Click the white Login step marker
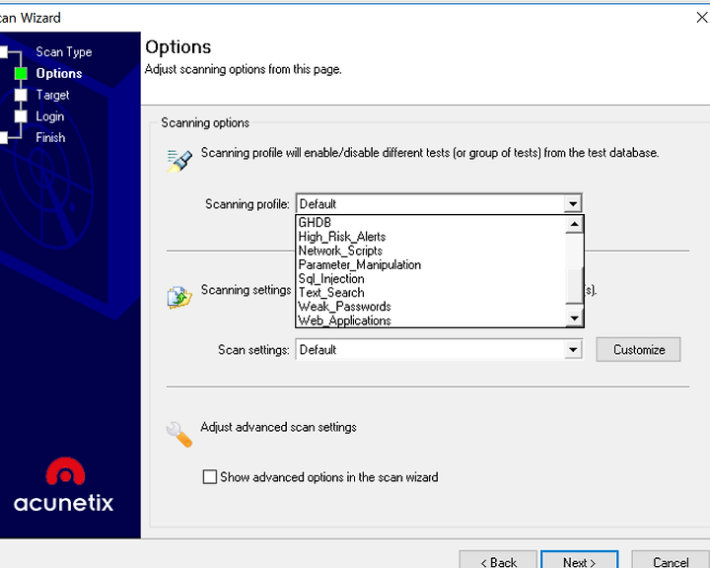The height and width of the screenshot is (568, 710). (21, 116)
